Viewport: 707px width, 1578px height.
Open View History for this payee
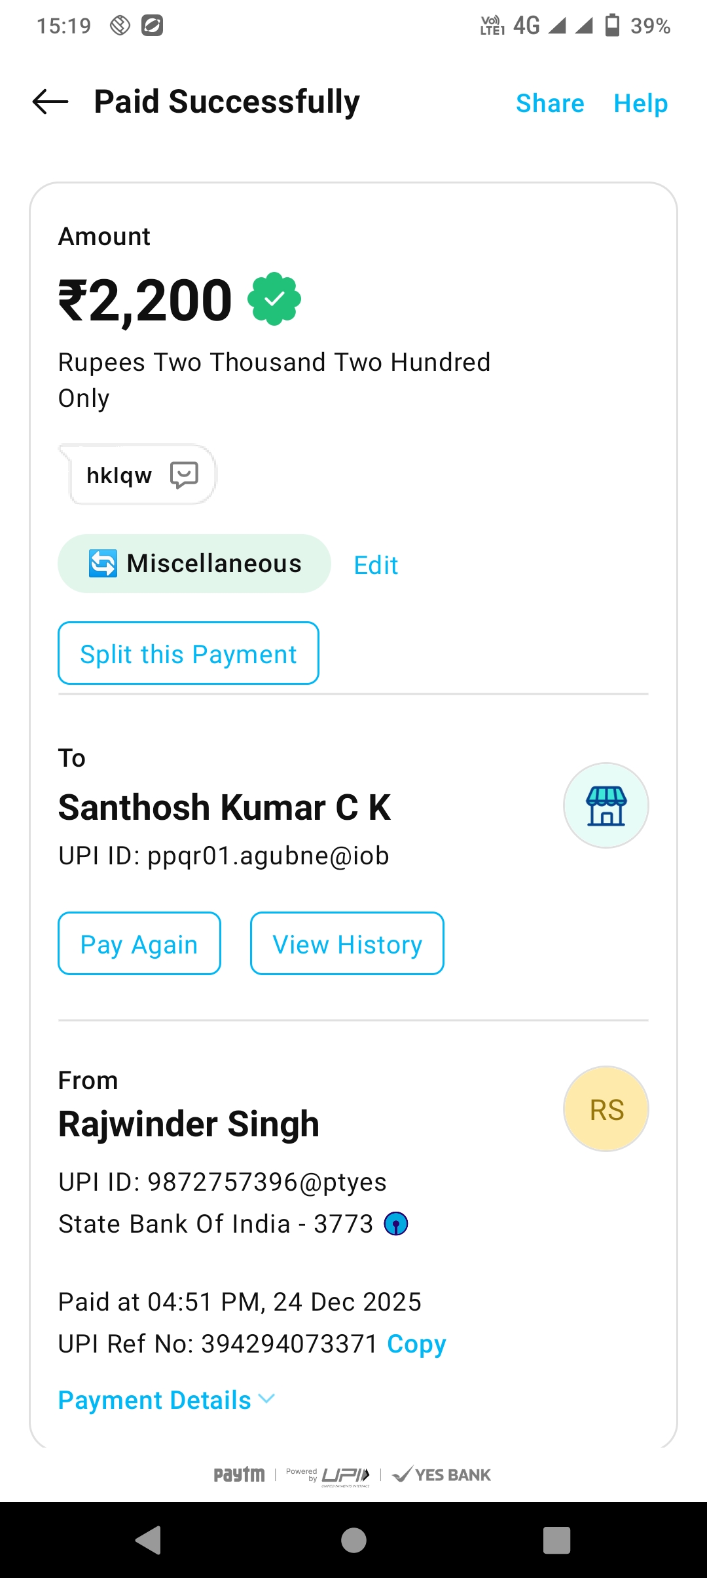coord(347,944)
